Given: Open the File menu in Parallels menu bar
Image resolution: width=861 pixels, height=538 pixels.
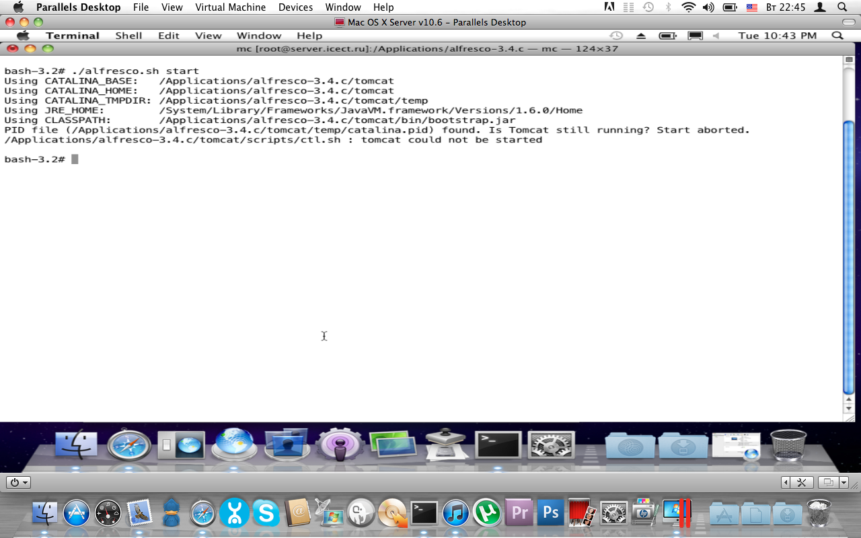Looking at the screenshot, I should [x=141, y=7].
